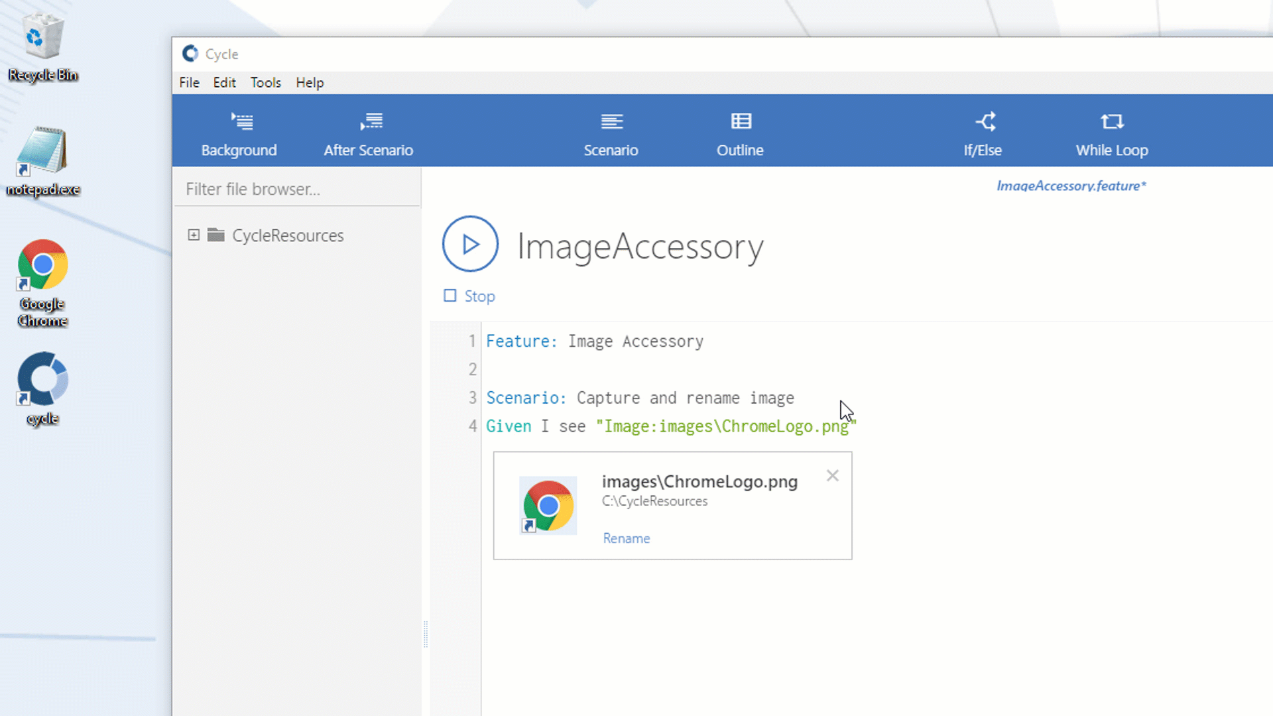
Task: Run the ImageAccessory feature with play button
Action: tap(470, 244)
